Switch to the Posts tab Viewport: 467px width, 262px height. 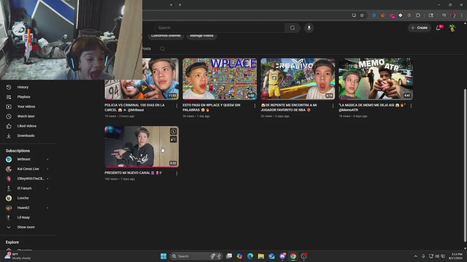pyautogui.click(x=146, y=49)
